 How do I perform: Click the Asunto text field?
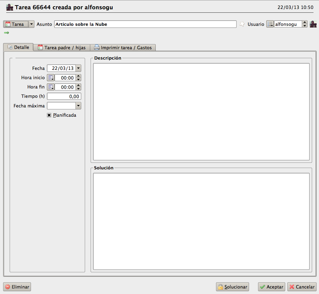coord(145,24)
